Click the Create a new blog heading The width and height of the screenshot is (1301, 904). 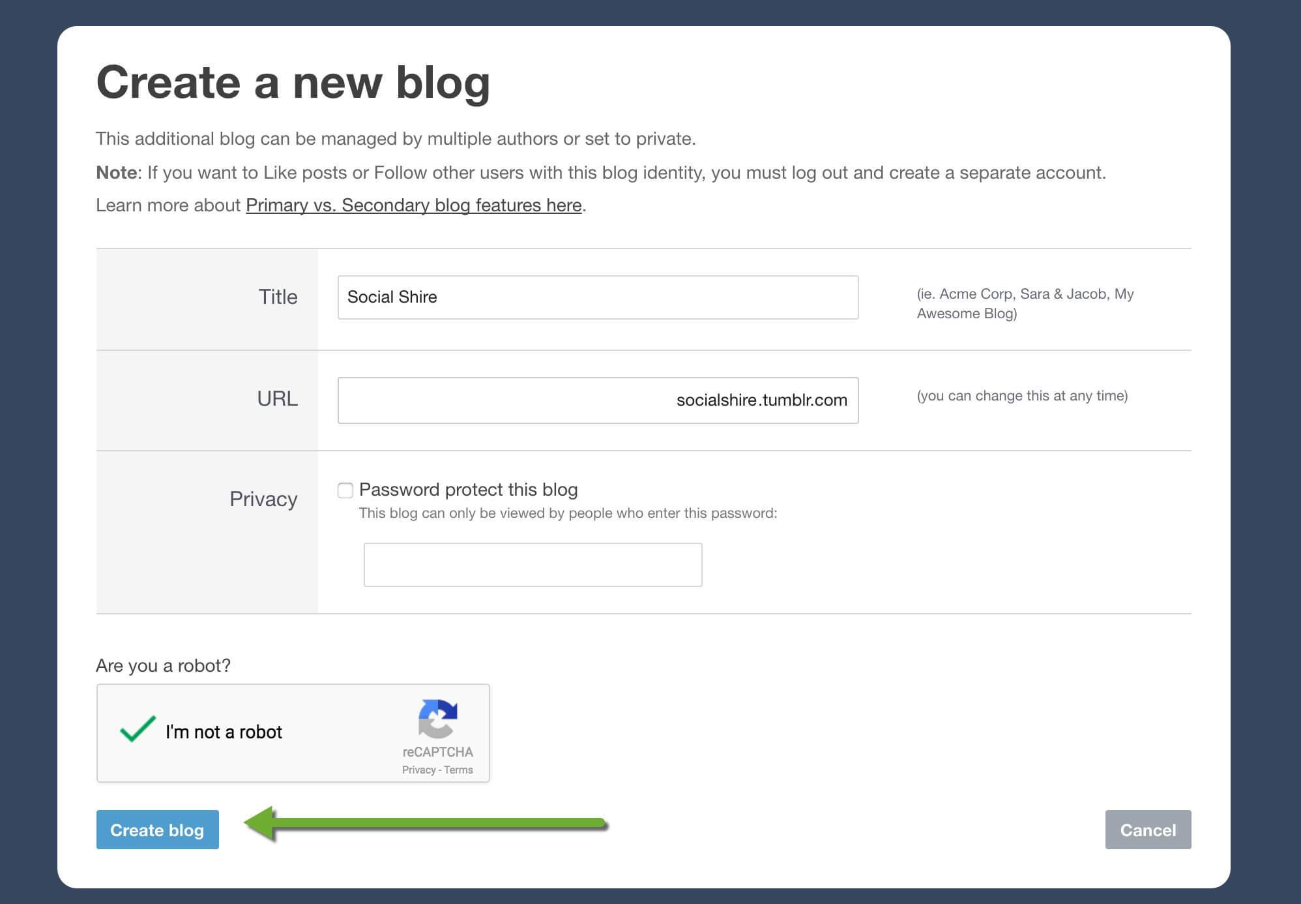(x=294, y=81)
